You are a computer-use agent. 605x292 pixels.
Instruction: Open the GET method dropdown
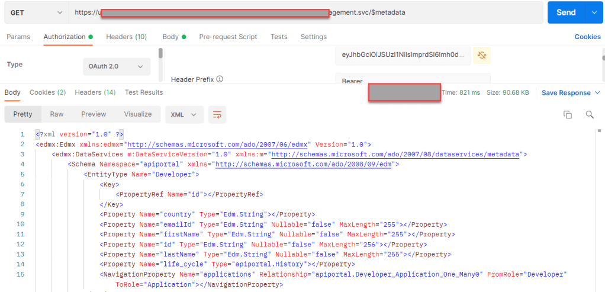coord(35,12)
